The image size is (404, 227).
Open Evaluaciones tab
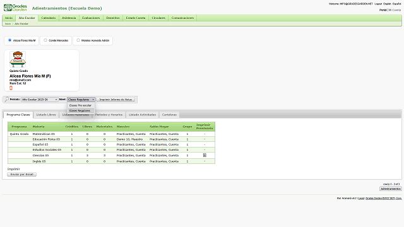click(91, 18)
